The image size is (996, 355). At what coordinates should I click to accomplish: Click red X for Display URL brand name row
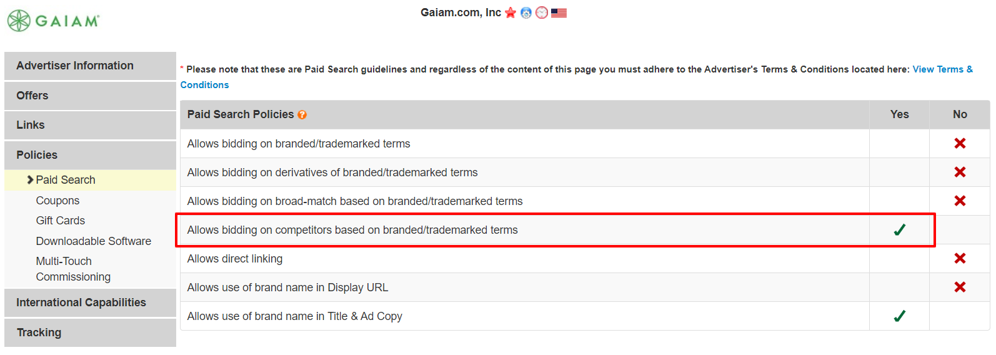[x=960, y=287]
